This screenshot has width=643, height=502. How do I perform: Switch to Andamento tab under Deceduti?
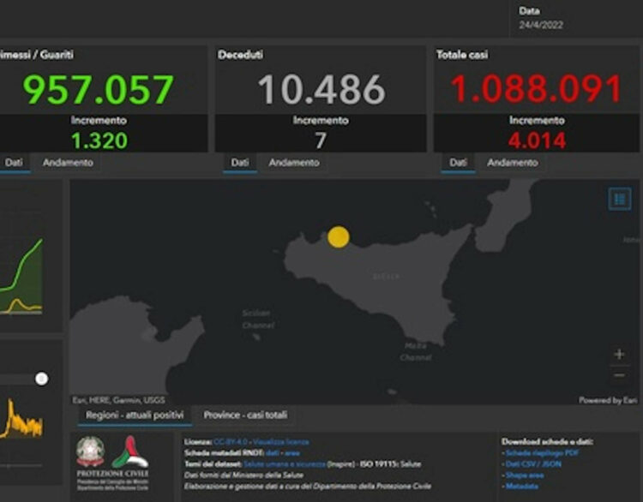[x=294, y=162]
